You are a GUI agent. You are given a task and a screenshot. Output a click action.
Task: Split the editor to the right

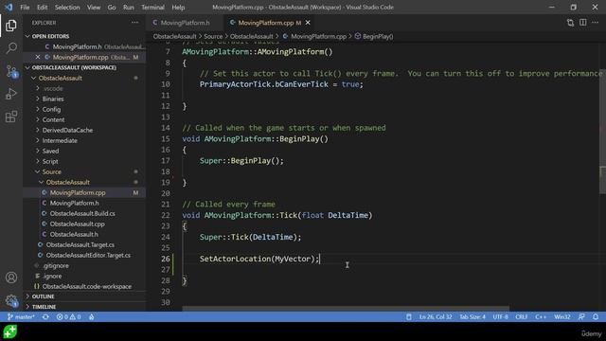583,23
